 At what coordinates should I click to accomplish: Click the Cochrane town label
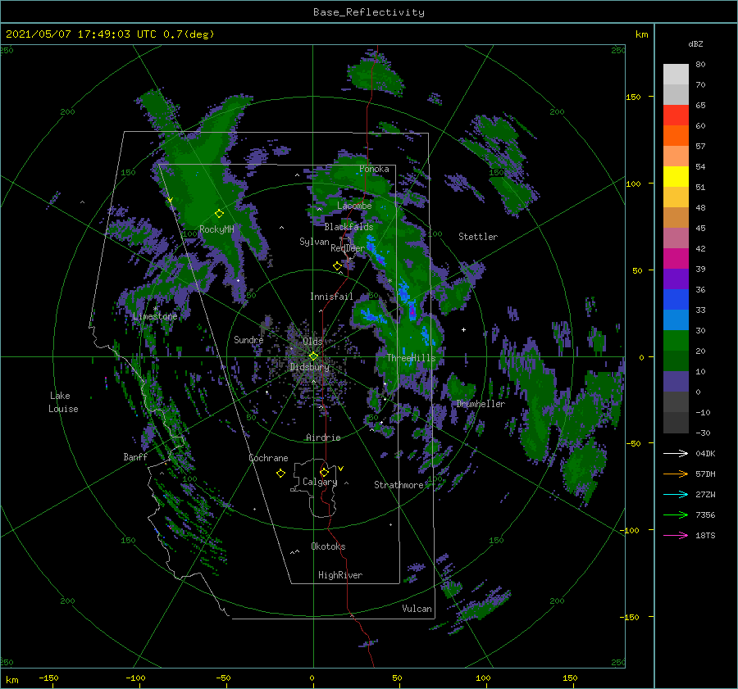point(268,458)
